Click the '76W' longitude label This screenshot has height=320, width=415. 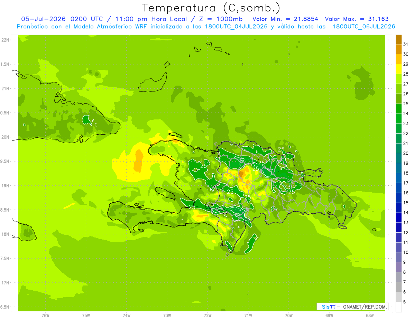coord(45,316)
